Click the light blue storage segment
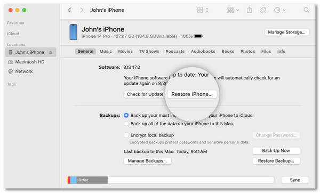Screen dimensions: 320x193 coord(74,180)
